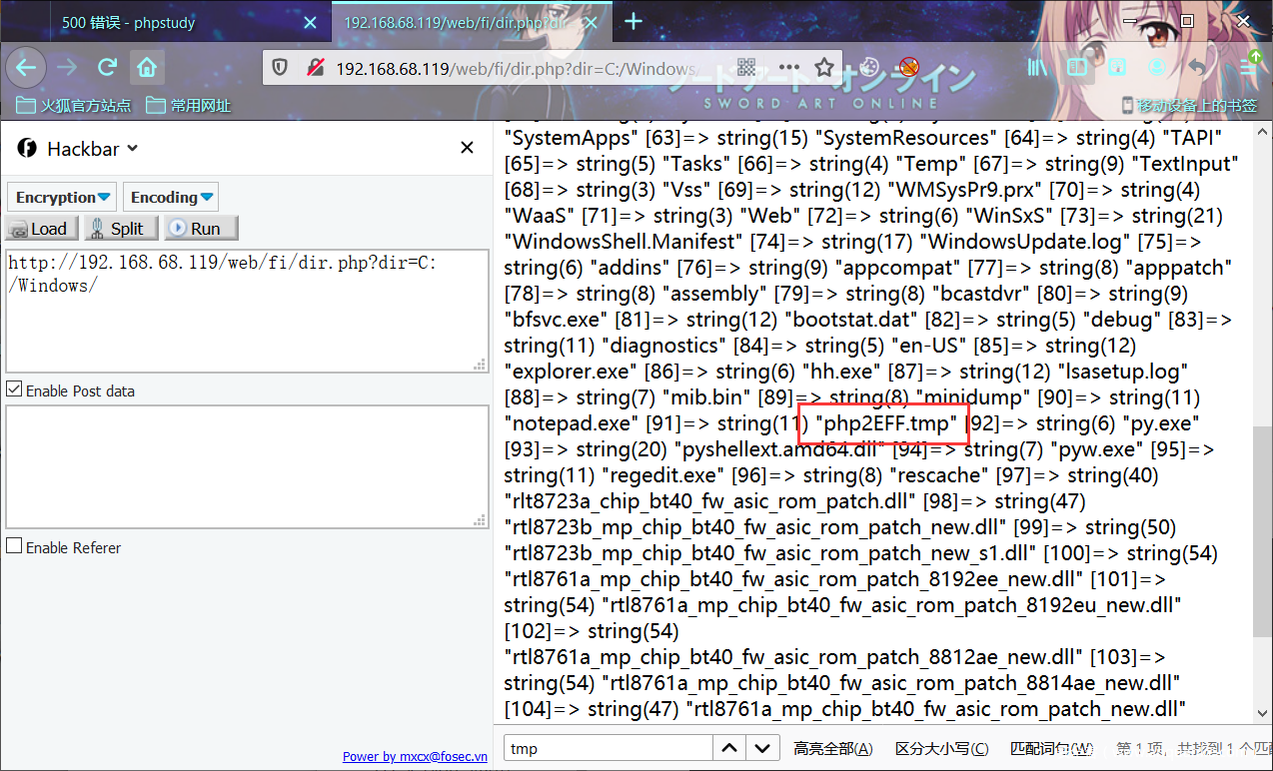Close the Hackbar sidebar panel
The width and height of the screenshot is (1273, 771).
pyautogui.click(x=467, y=148)
